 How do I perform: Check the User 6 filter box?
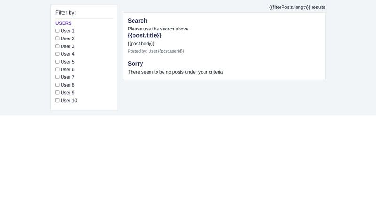pyautogui.click(x=57, y=69)
